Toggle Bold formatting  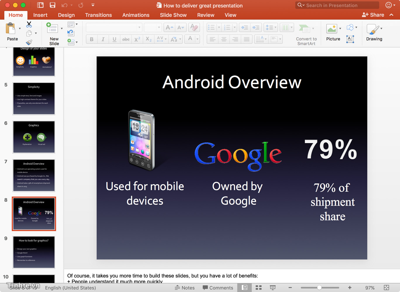tap(91, 39)
